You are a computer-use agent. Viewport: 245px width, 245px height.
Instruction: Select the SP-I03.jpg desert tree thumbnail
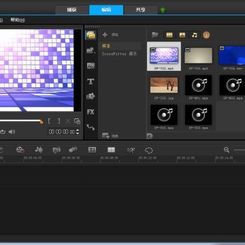click(164, 85)
